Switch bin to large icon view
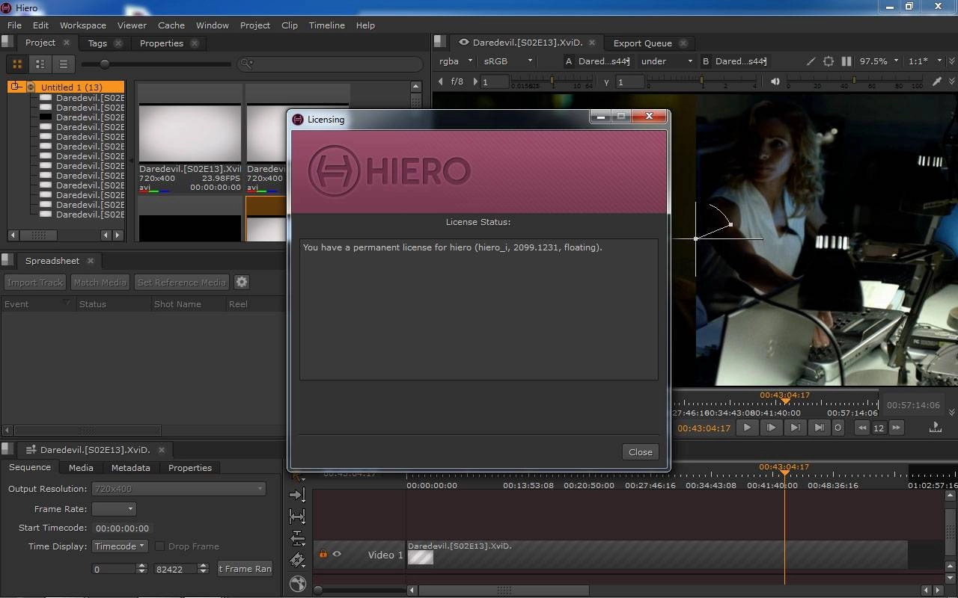Screen dimensions: 958x598 (x=17, y=64)
